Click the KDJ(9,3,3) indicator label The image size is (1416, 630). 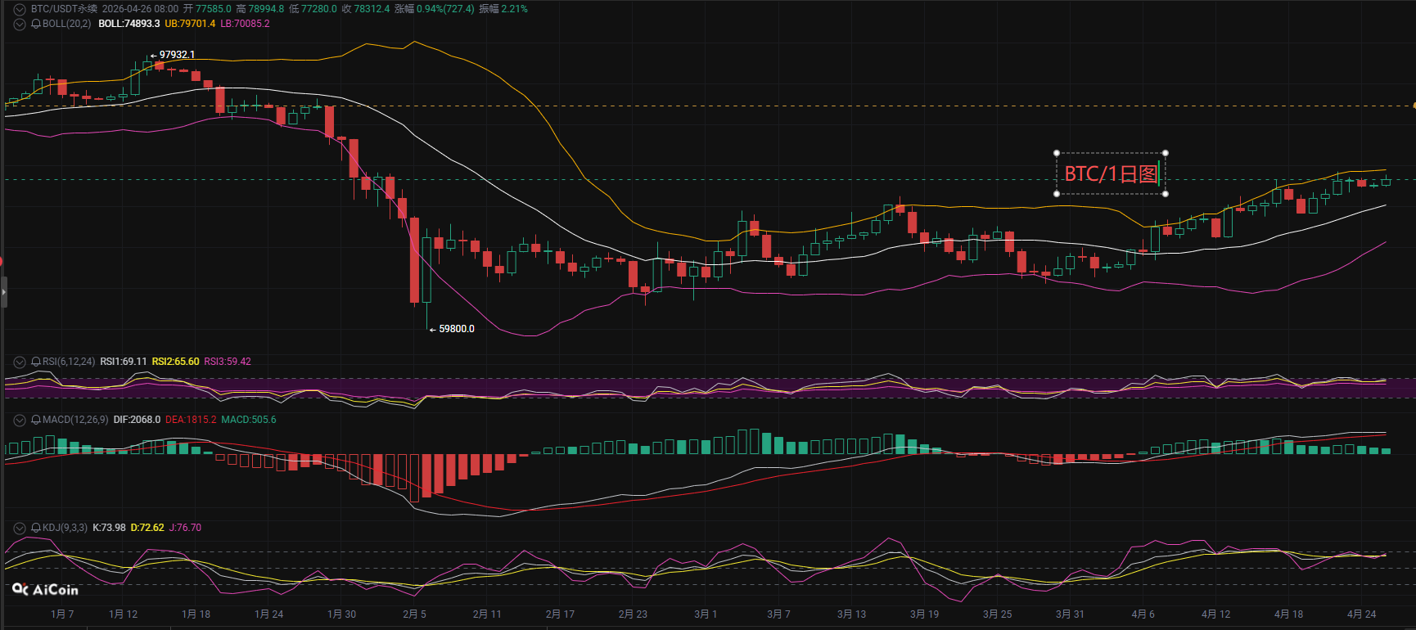click(65, 528)
